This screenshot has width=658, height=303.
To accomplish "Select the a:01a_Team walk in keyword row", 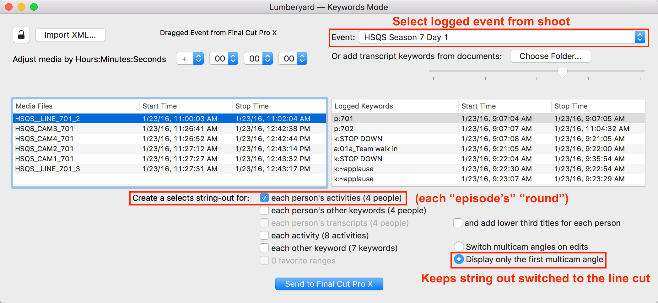I will [x=488, y=149].
